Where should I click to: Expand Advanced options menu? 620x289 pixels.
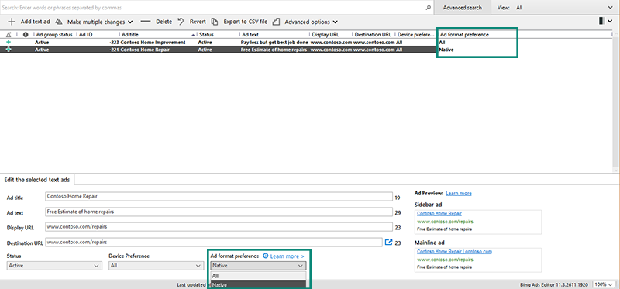(336, 22)
